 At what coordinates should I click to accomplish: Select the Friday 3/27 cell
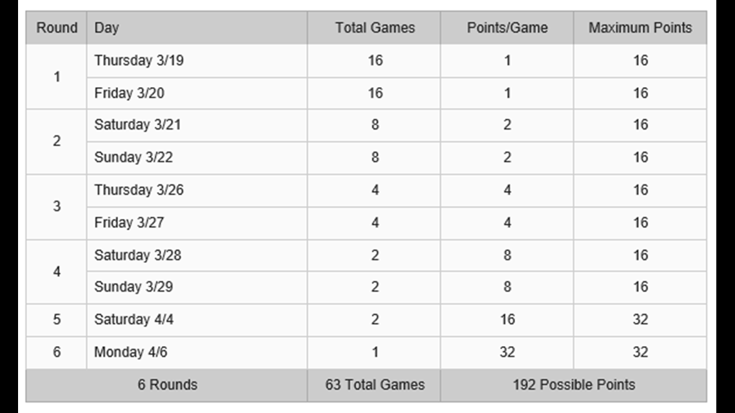(x=197, y=223)
